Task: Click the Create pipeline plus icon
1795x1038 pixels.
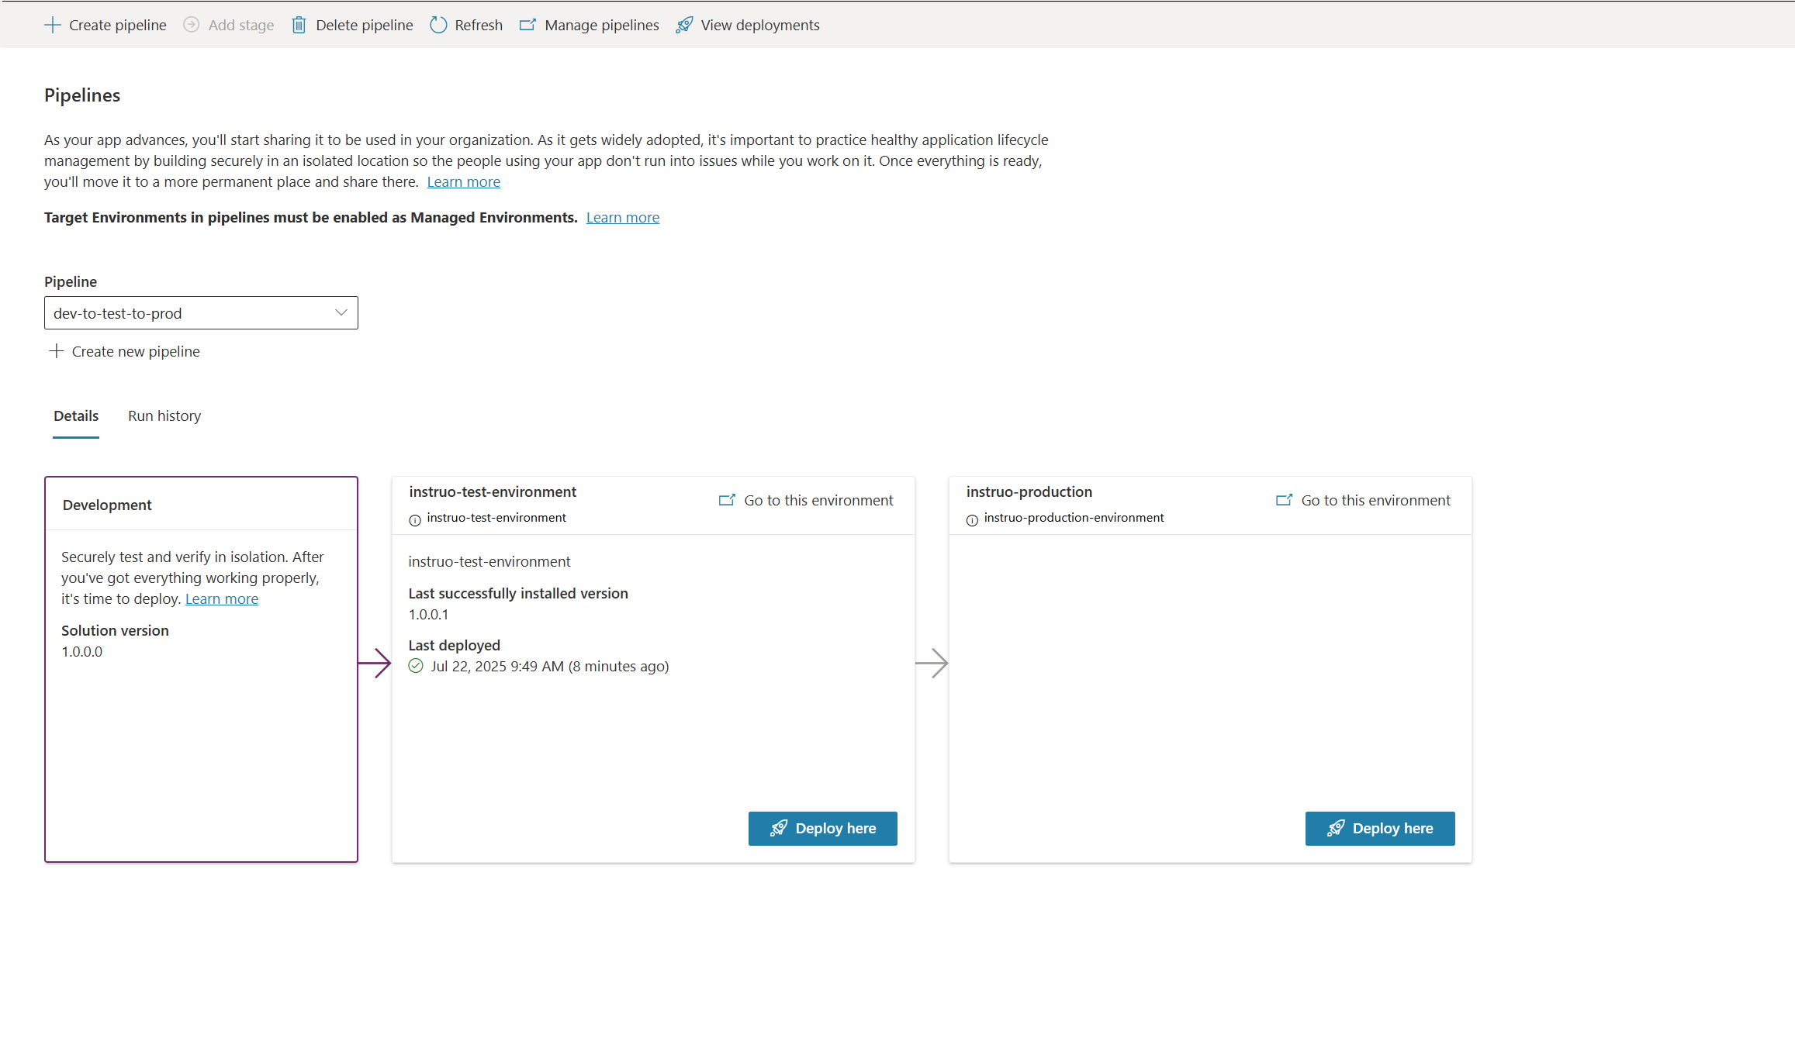Action: [x=52, y=25]
